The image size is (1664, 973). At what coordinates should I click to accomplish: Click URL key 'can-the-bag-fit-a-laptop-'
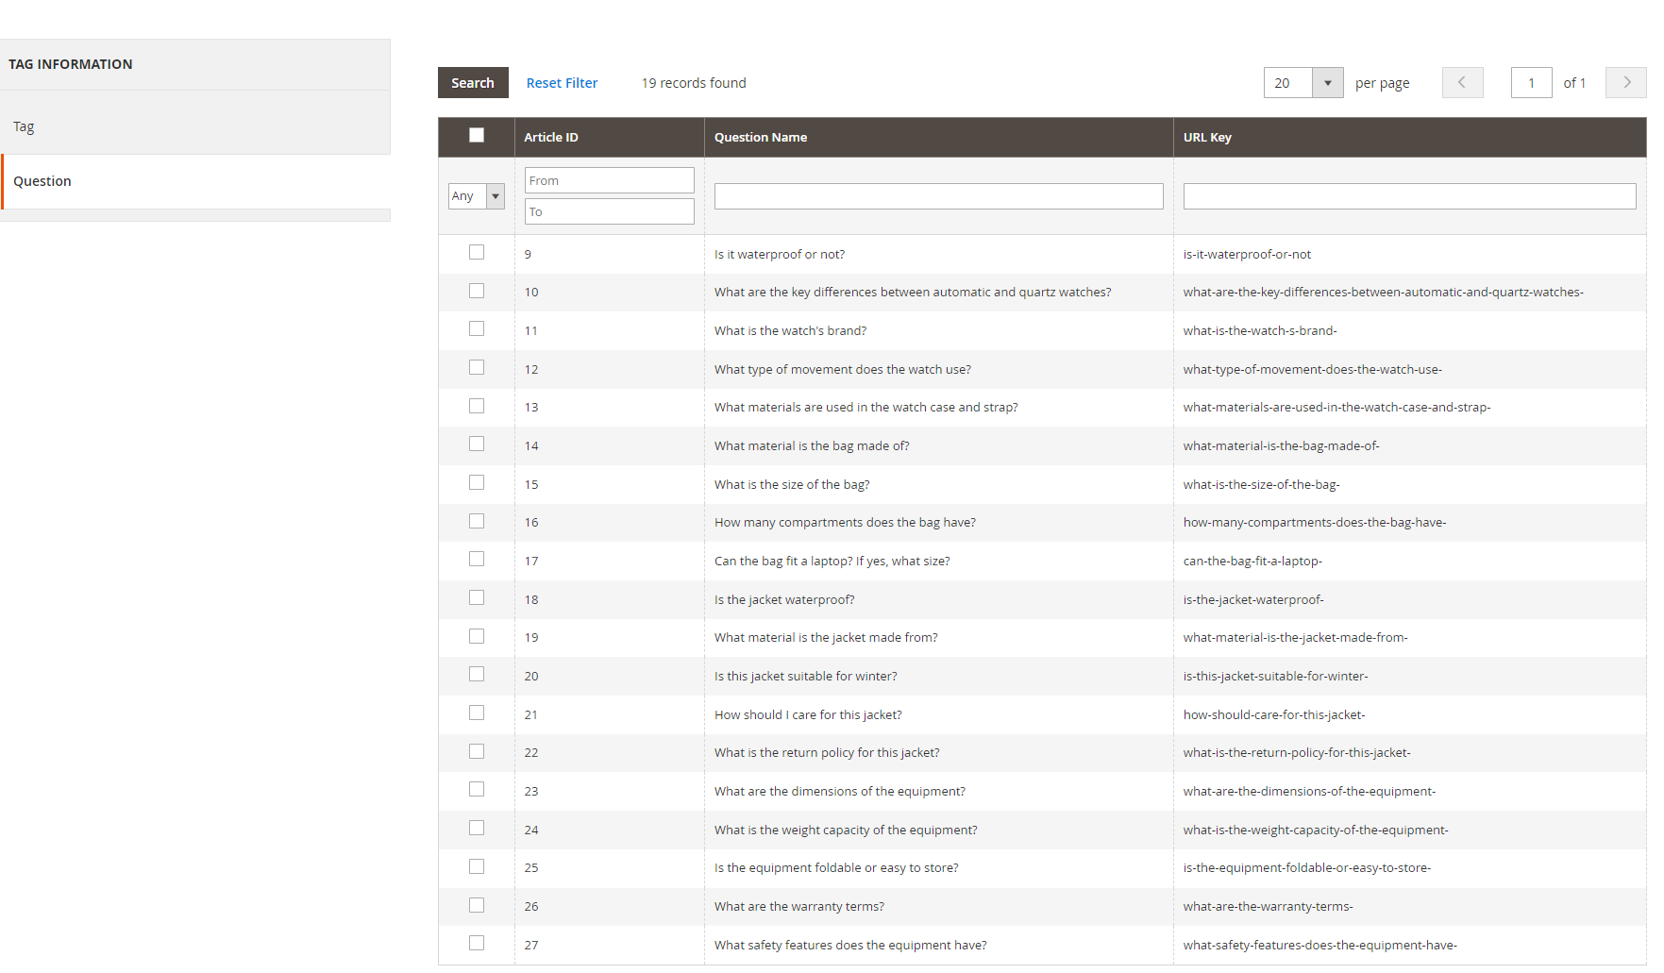1252,561
